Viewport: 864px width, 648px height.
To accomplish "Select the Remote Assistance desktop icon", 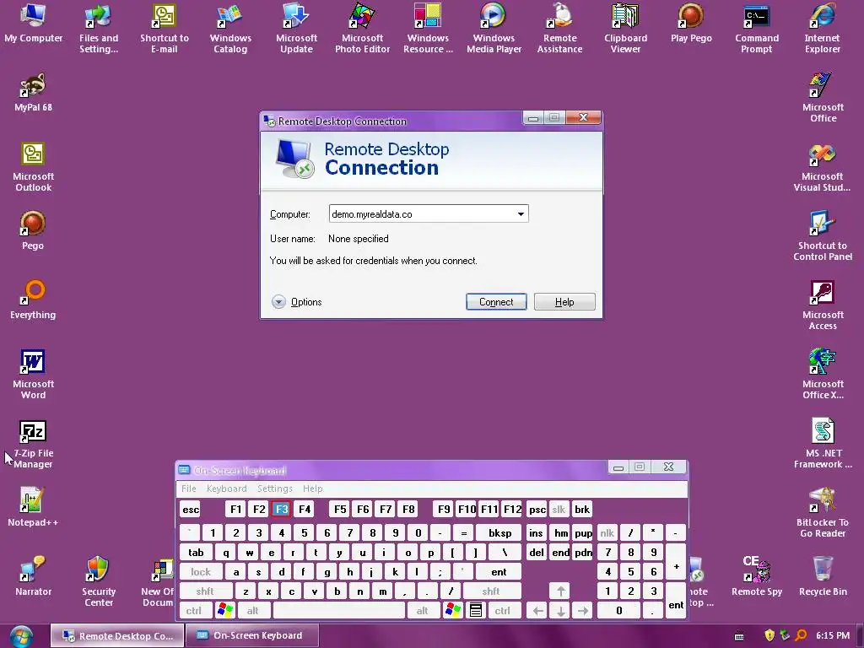I will [x=559, y=29].
